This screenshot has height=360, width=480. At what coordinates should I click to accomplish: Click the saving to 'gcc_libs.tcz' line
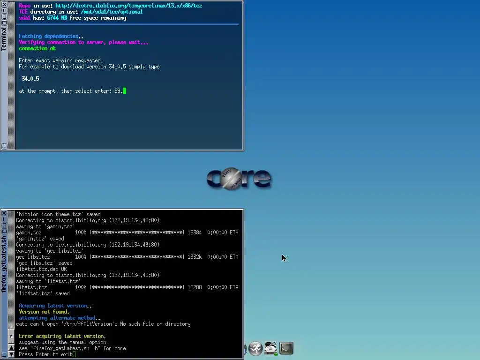(x=50, y=251)
